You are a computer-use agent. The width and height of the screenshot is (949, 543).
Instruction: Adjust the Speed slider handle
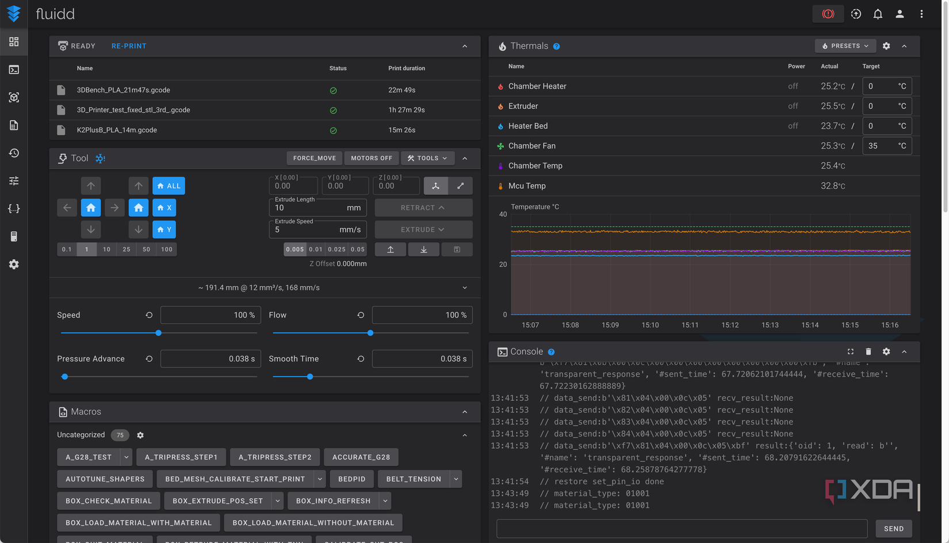click(x=159, y=333)
